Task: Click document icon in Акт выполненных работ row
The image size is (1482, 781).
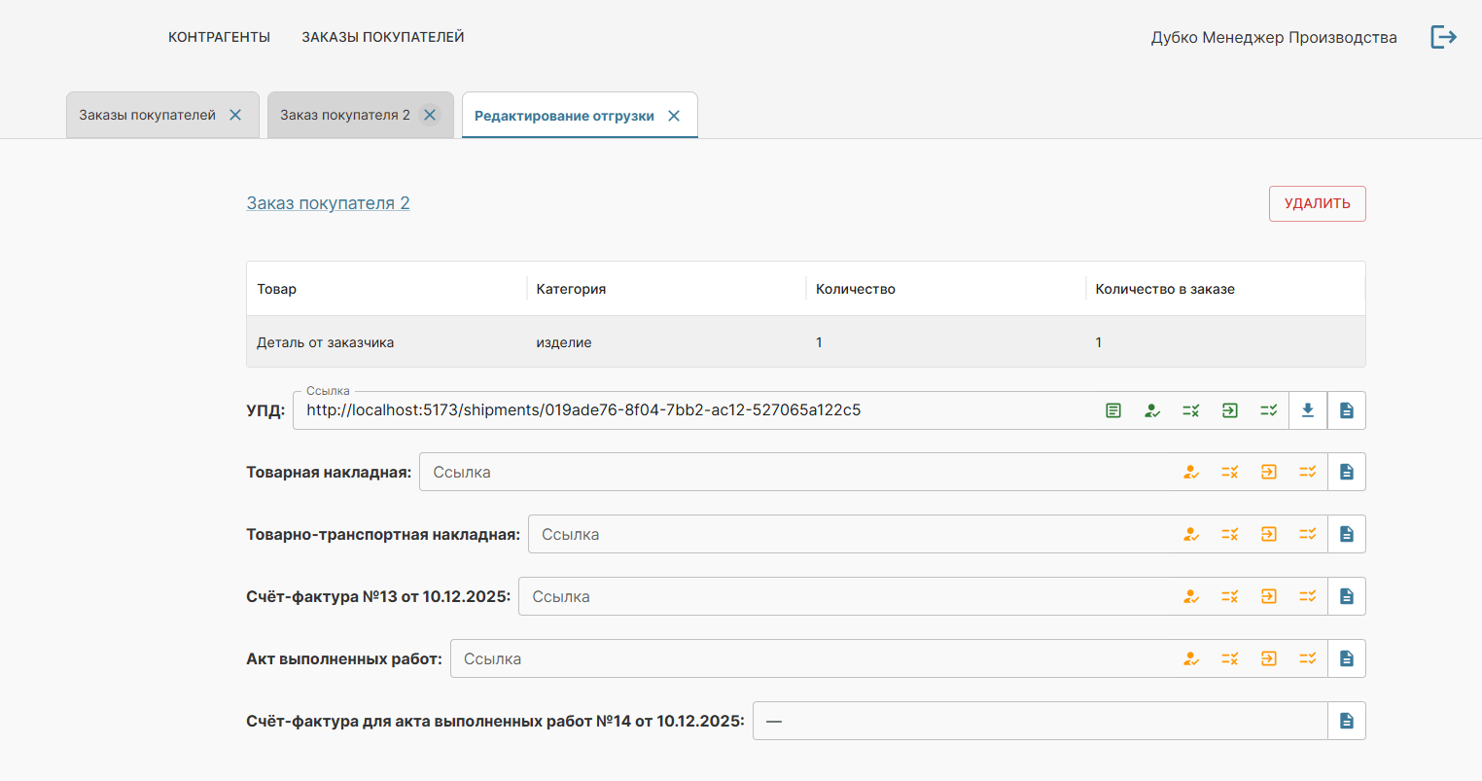Action: [x=1347, y=659]
